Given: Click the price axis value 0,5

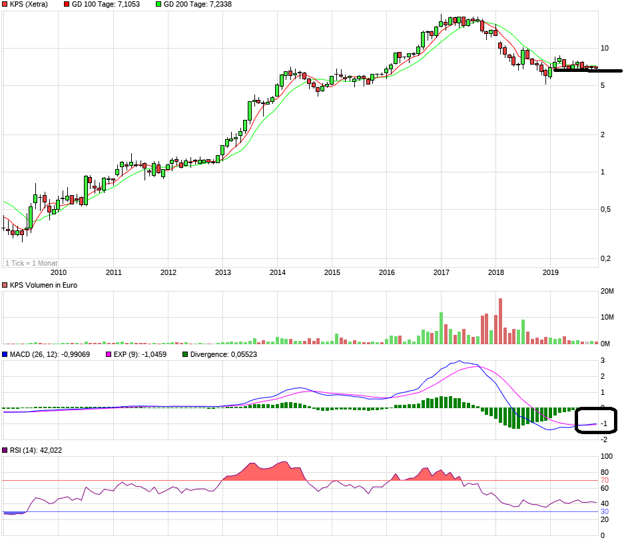Looking at the screenshot, I should [605, 210].
